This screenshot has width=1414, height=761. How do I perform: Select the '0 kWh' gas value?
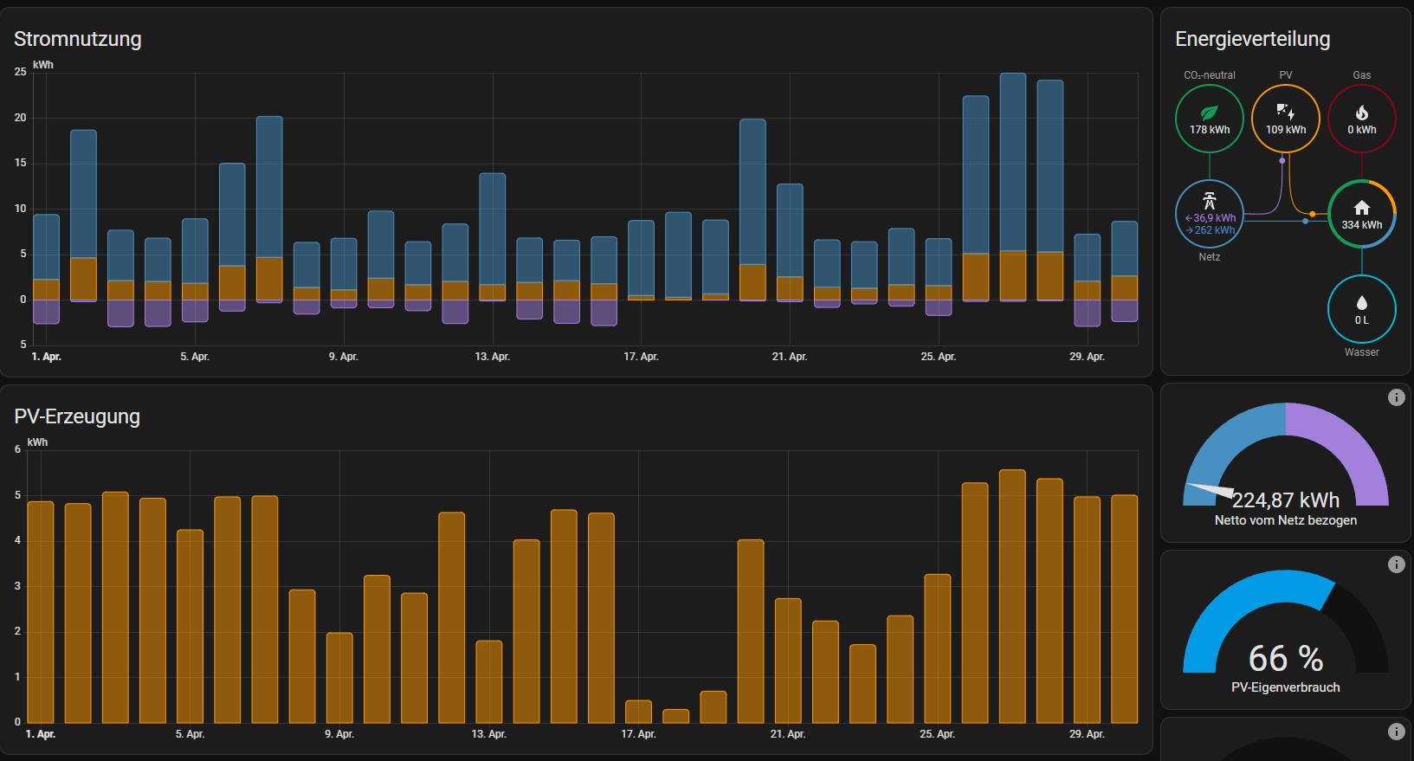(x=1362, y=130)
